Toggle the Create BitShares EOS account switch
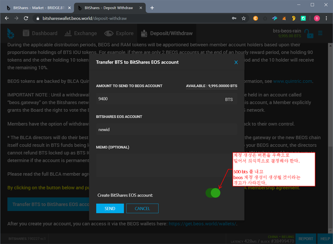 click(x=213, y=193)
